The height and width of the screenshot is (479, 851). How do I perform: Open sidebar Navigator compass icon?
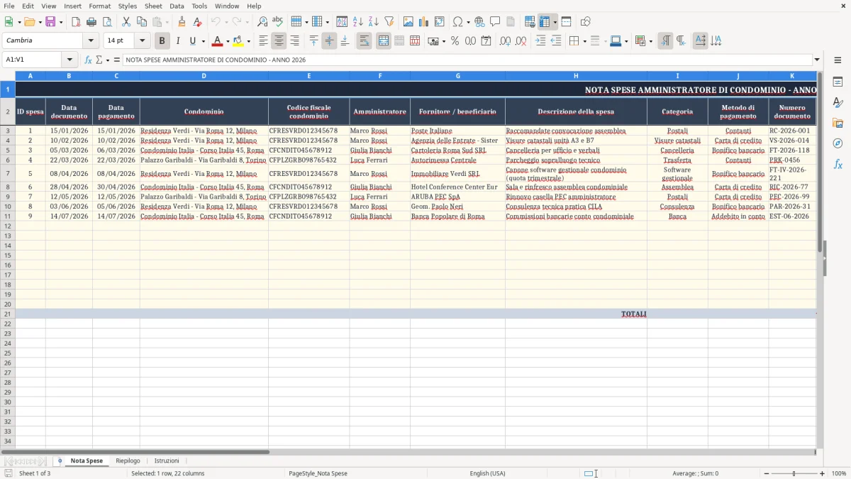(x=838, y=143)
